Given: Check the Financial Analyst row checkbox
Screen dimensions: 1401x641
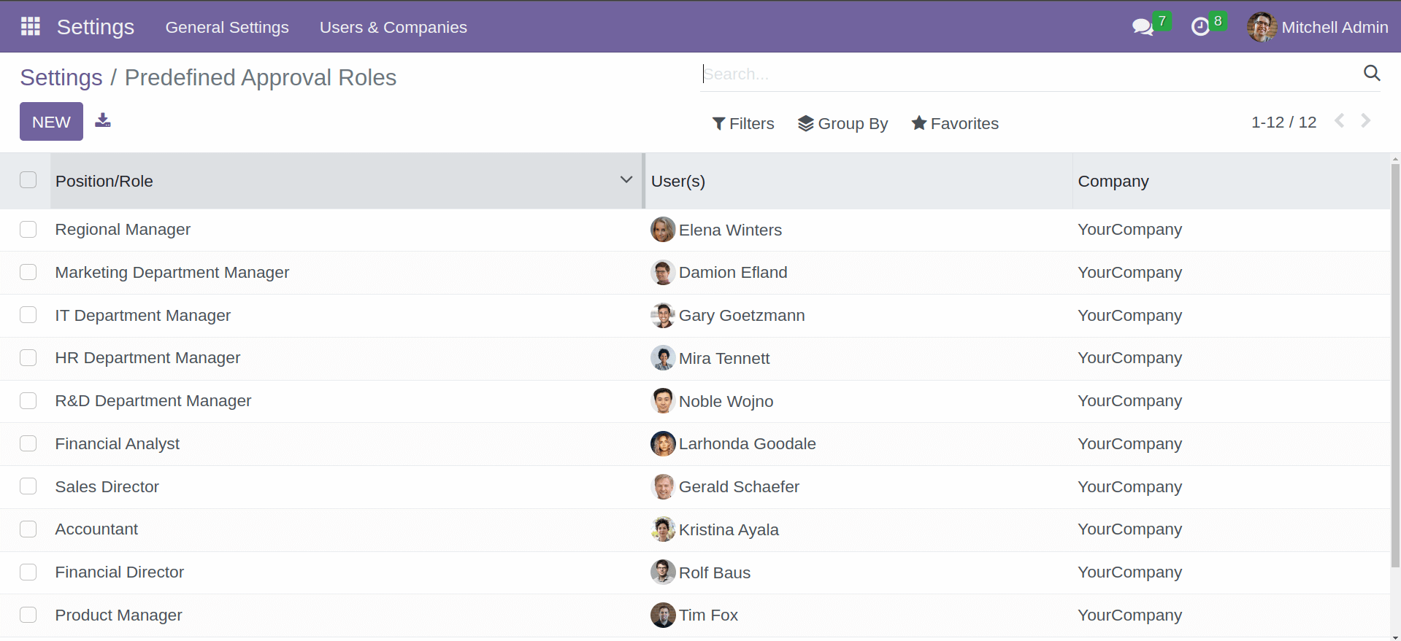Looking at the screenshot, I should 28,443.
